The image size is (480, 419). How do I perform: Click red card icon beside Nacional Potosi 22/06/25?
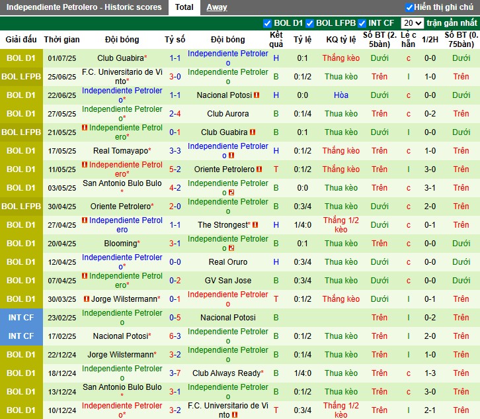point(257,95)
